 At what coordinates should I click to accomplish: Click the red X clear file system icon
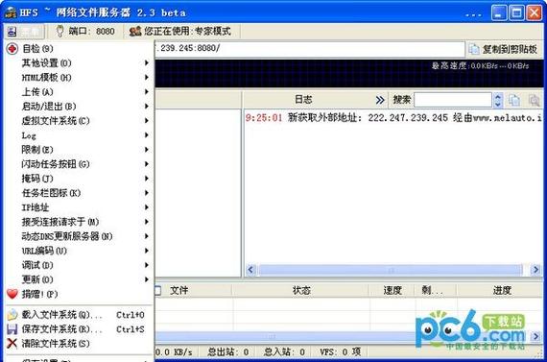[12, 344]
